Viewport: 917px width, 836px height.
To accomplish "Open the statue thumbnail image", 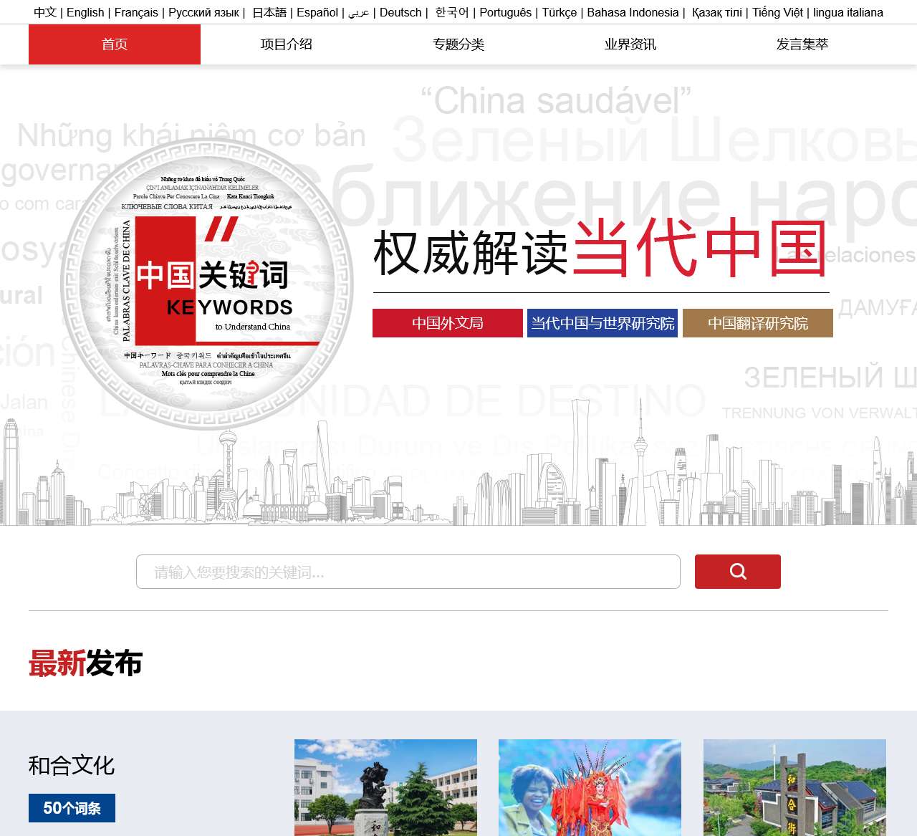I will click(x=385, y=787).
